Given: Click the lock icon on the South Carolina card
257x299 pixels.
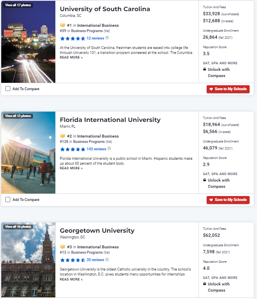Looking at the screenshot, I should click(205, 69).
